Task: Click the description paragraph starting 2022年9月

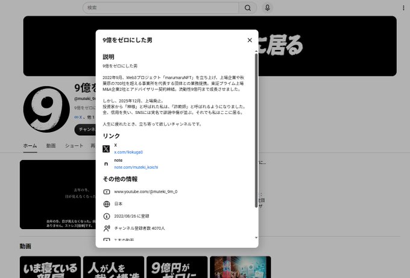Action: click(x=174, y=83)
